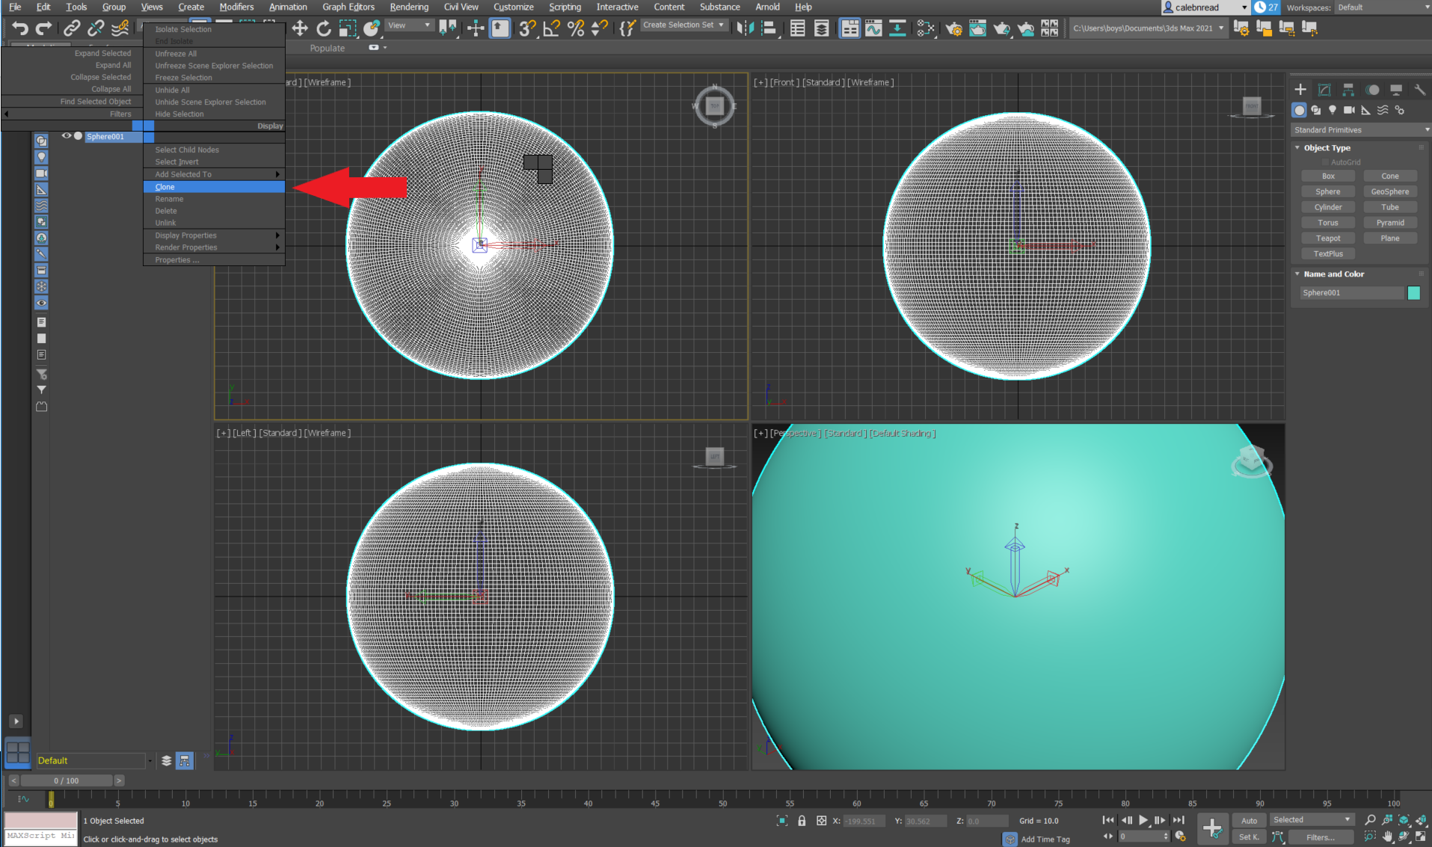1432x847 pixels.
Task: Open the Create Selection Set dropdown
Action: [x=684, y=25]
